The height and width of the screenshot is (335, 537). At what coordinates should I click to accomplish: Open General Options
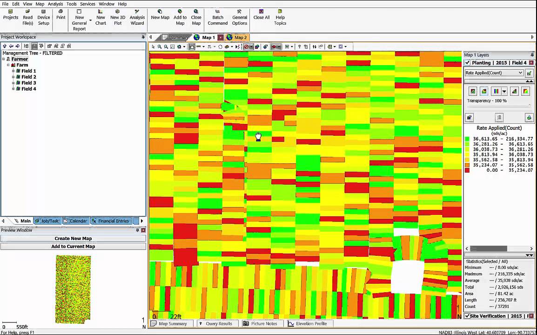tap(239, 18)
